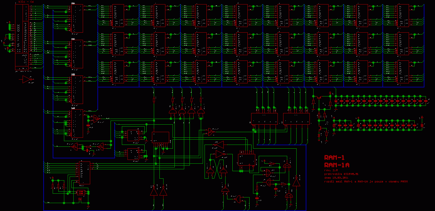Select the crystal oscillator symbol at bottom-left
Screen dimensions: 435x211
pyautogui.click(x=80, y=192)
